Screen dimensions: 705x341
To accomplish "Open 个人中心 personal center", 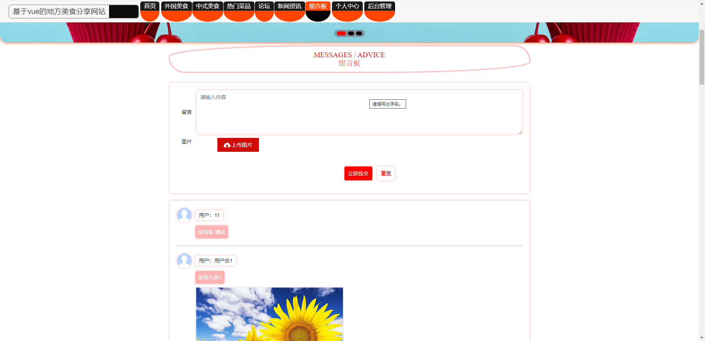I will [347, 6].
